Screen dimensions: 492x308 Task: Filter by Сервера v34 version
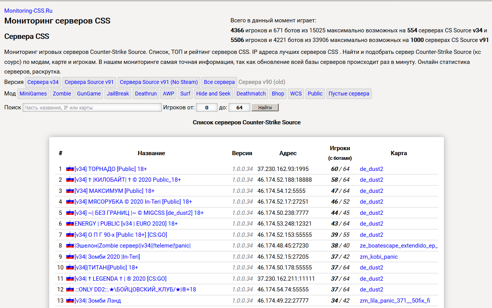pyautogui.click(x=43, y=82)
